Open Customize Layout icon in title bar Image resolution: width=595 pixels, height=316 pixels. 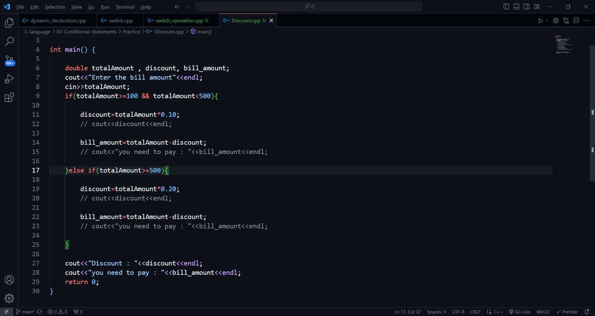pos(537,7)
